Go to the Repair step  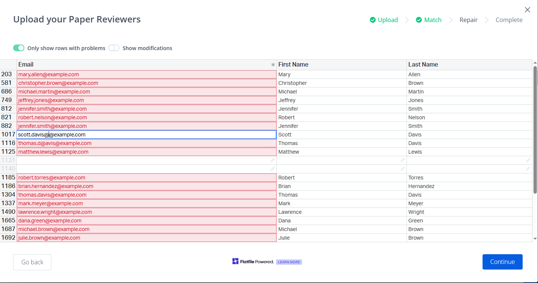468,20
